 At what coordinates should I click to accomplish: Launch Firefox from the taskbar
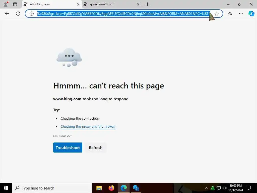tap(111, 188)
